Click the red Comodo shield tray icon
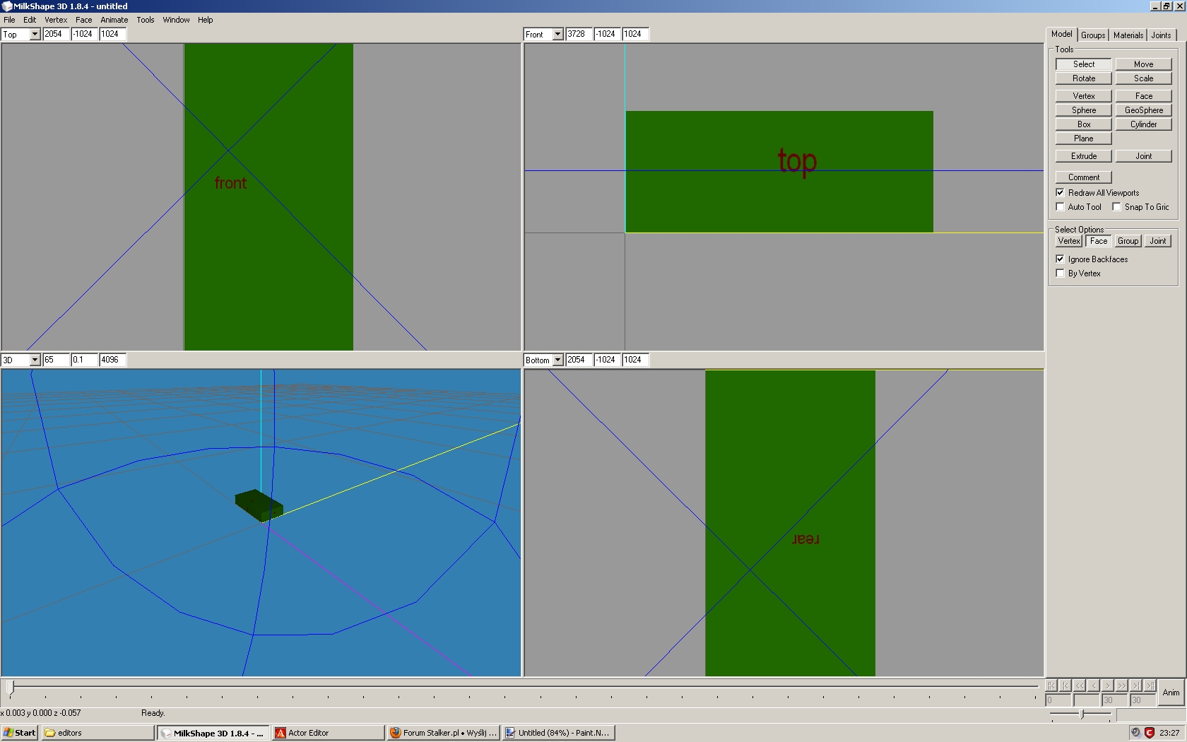The image size is (1187, 742). 1150,733
